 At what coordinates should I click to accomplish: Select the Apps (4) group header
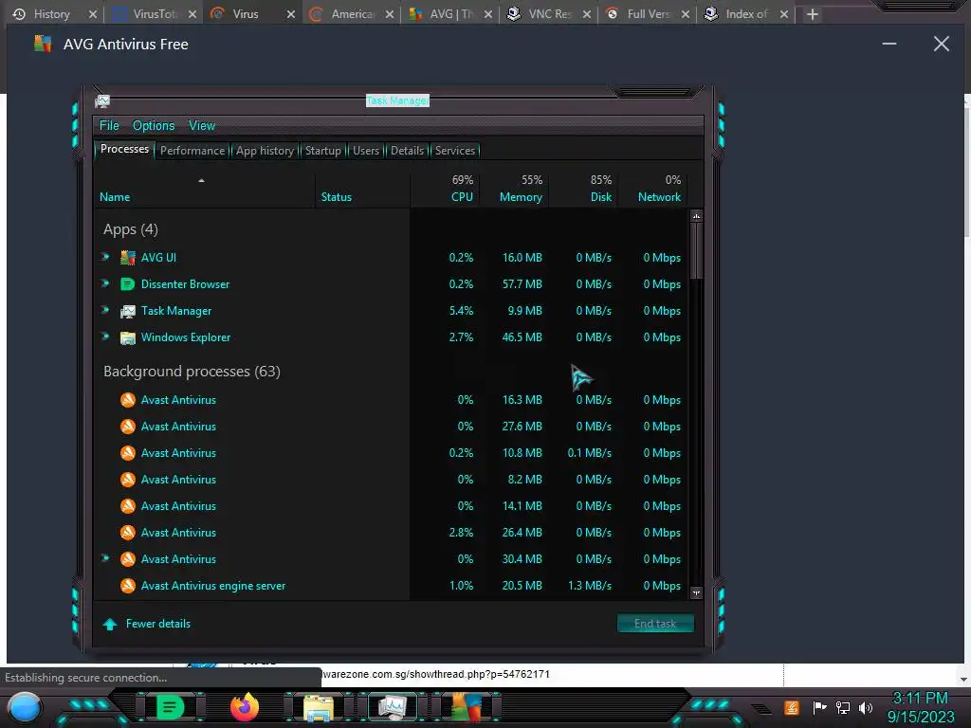(131, 229)
